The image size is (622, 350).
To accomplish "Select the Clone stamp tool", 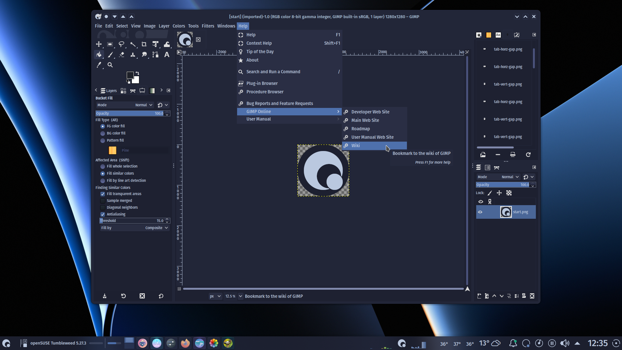I will coord(133,55).
